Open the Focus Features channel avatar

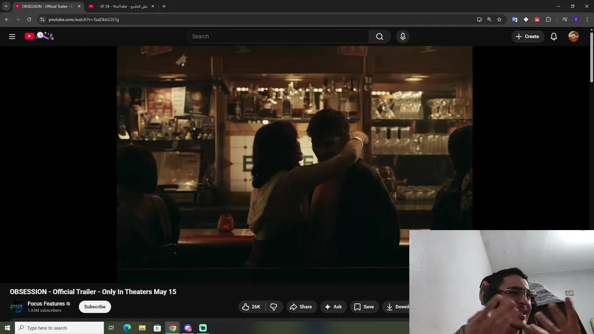(17, 307)
